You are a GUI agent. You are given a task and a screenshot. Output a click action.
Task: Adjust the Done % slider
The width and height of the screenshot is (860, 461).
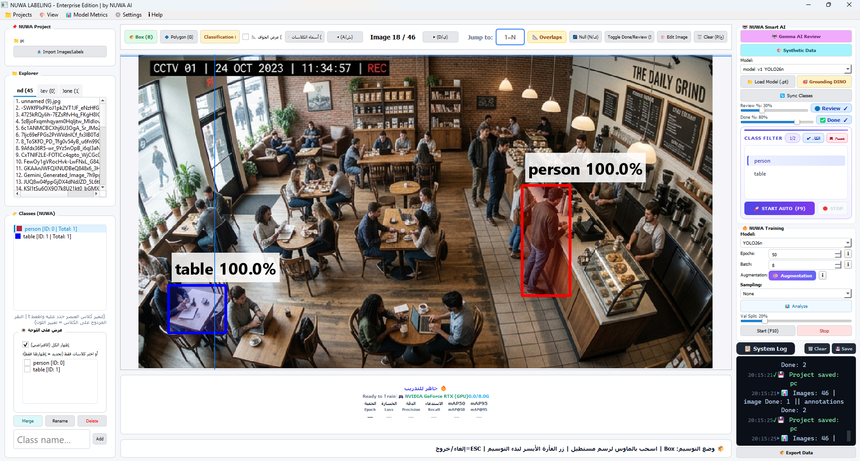pyautogui.click(x=797, y=122)
